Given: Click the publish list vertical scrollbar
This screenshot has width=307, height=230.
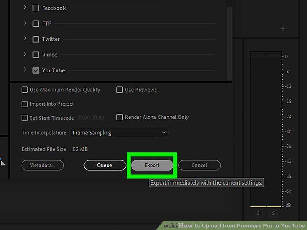Looking at the screenshot, I should pos(229,43).
